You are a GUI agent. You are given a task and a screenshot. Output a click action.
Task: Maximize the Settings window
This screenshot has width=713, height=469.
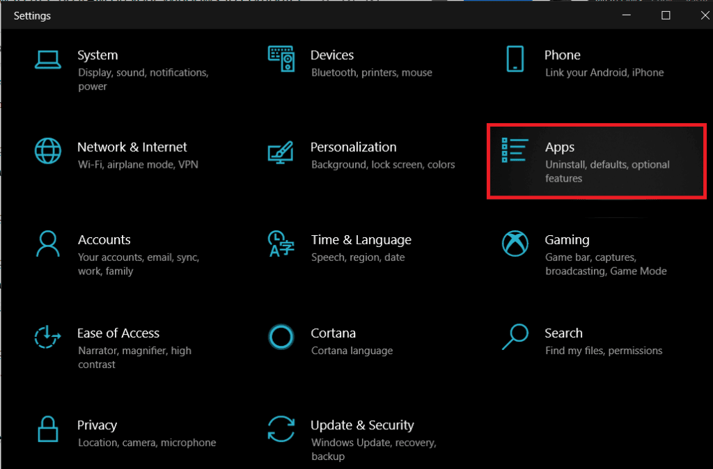pyautogui.click(x=666, y=15)
